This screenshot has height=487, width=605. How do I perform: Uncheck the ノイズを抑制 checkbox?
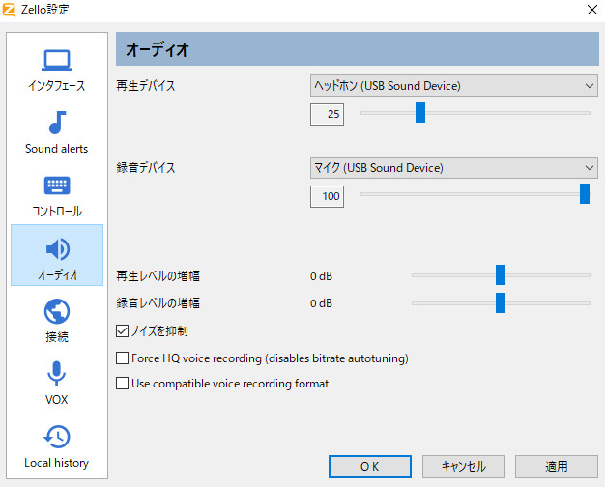coord(122,331)
